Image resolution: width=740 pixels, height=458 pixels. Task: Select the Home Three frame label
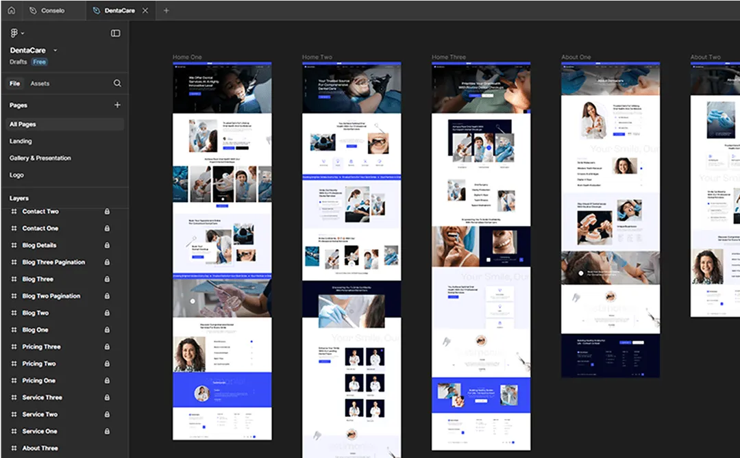(449, 57)
